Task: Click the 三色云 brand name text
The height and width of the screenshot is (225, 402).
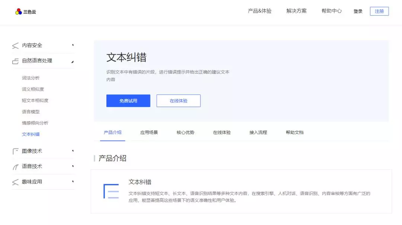Action: (x=29, y=12)
